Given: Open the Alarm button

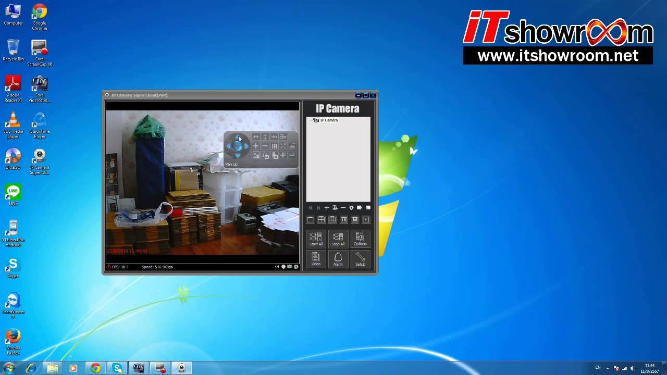Looking at the screenshot, I should coord(338,259).
